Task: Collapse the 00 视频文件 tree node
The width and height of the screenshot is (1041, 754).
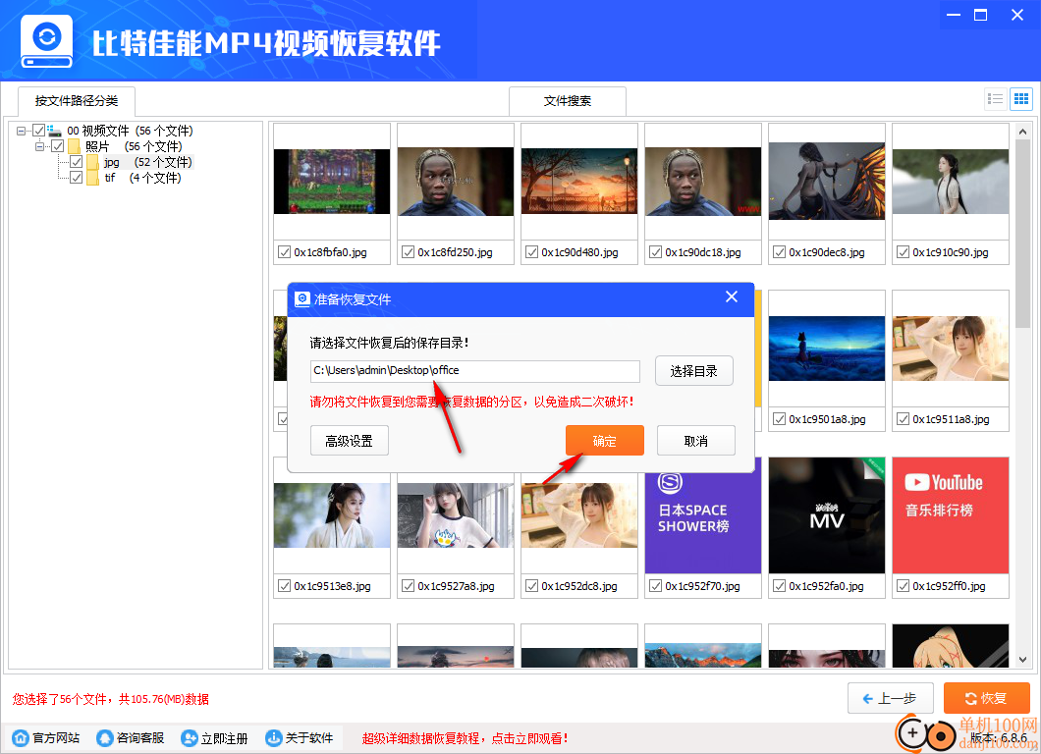Action: [x=22, y=131]
